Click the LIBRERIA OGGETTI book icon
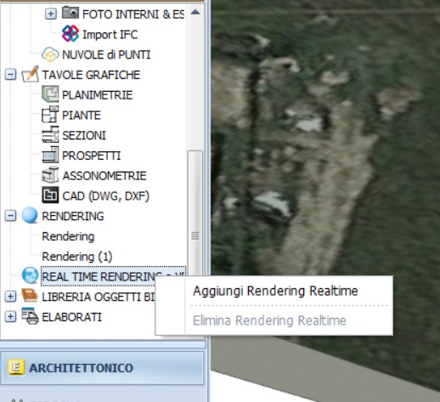The width and height of the screenshot is (440, 402). click(30, 296)
